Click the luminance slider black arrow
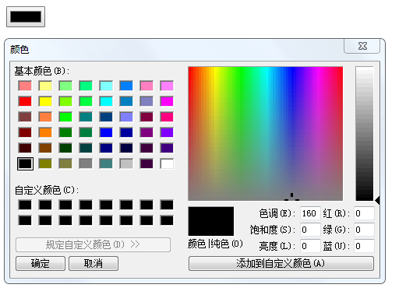Viewport: 413px width, 302px height. click(x=377, y=201)
